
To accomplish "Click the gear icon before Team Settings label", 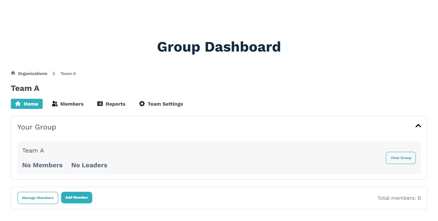I will click(x=142, y=103).
